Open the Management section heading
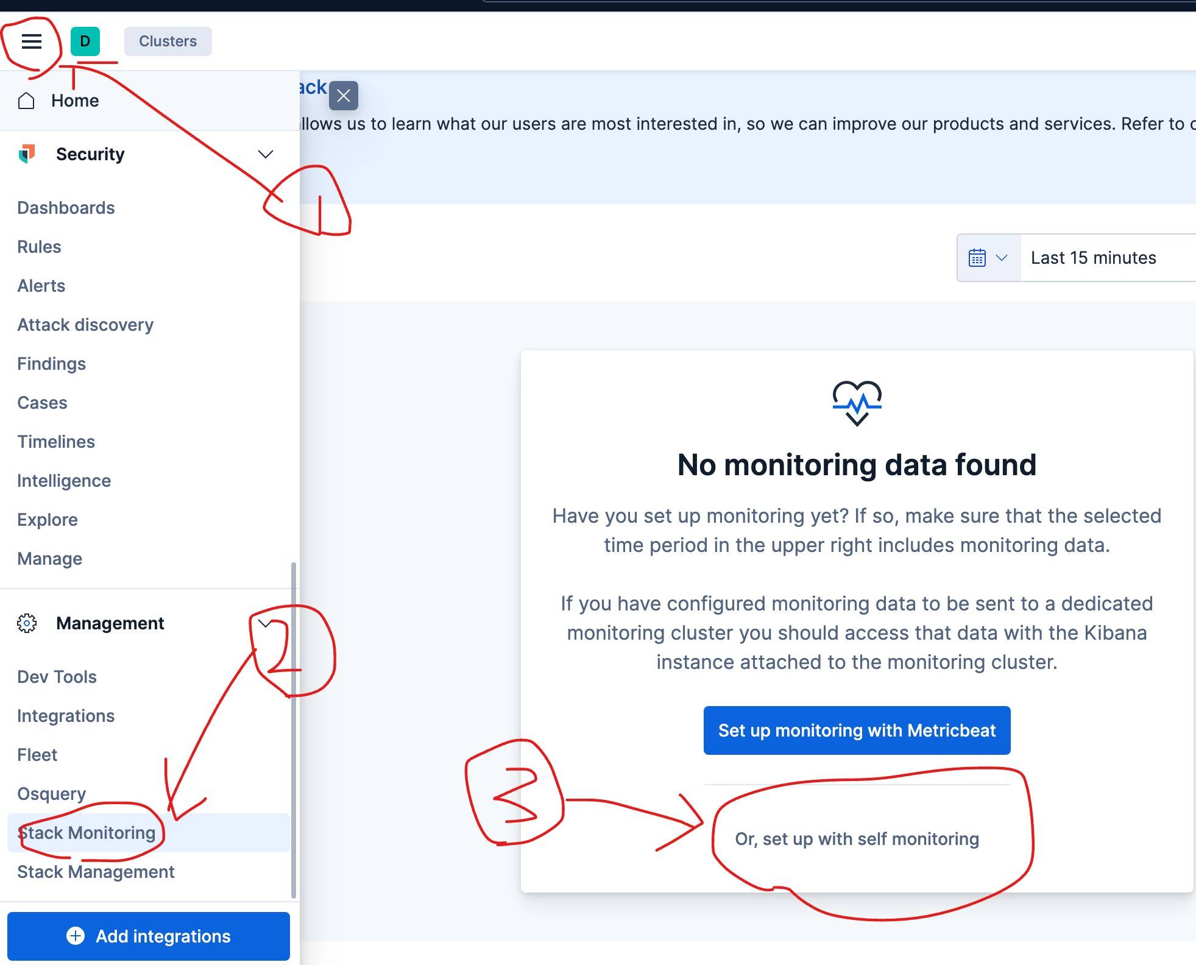 point(110,623)
